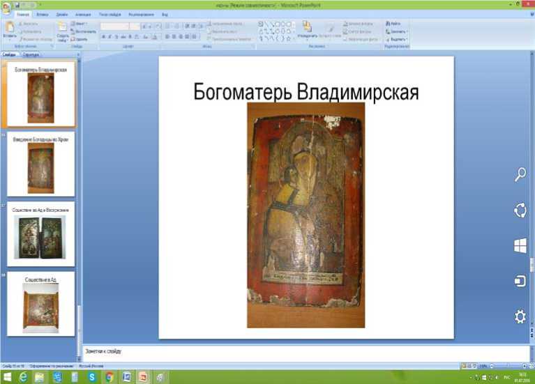This screenshot has width=535, height=384.
Task: Adjust the zoom slider in status bar
Action: pos(508,366)
